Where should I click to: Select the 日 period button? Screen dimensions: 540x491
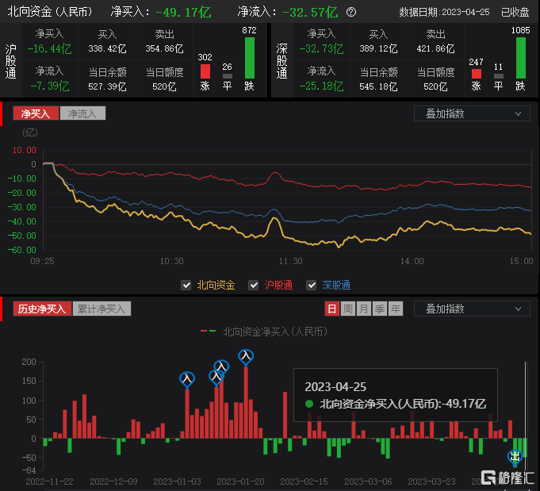332,309
